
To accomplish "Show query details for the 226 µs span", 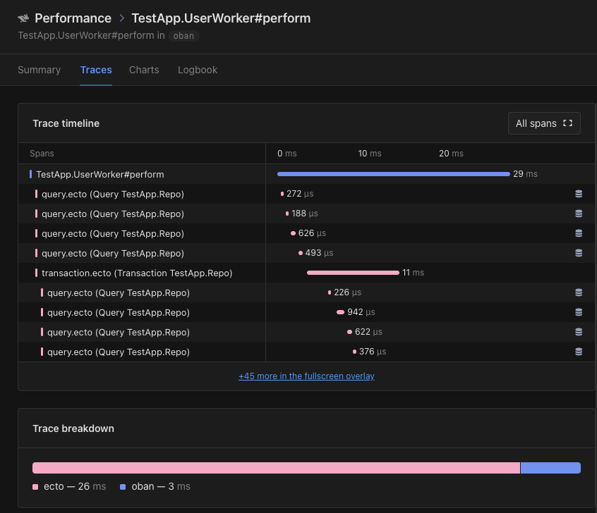I will click(579, 293).
